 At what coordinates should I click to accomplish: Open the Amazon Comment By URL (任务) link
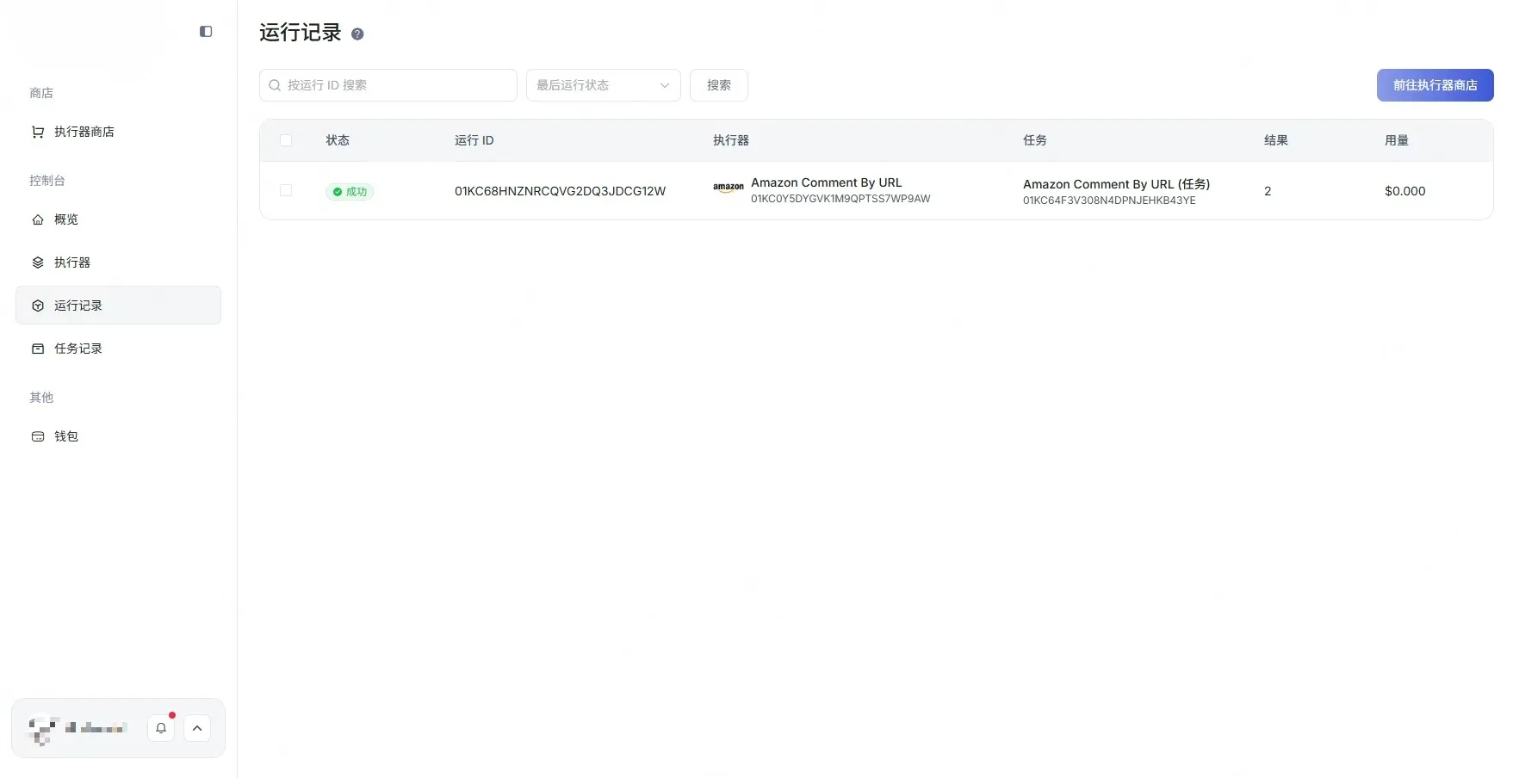pos(1116,184)
